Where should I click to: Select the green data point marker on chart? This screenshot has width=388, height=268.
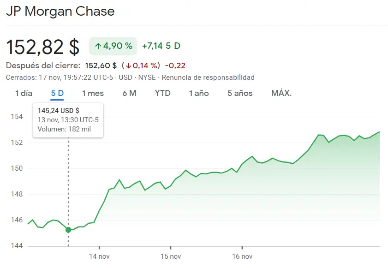tap(68, 229)
